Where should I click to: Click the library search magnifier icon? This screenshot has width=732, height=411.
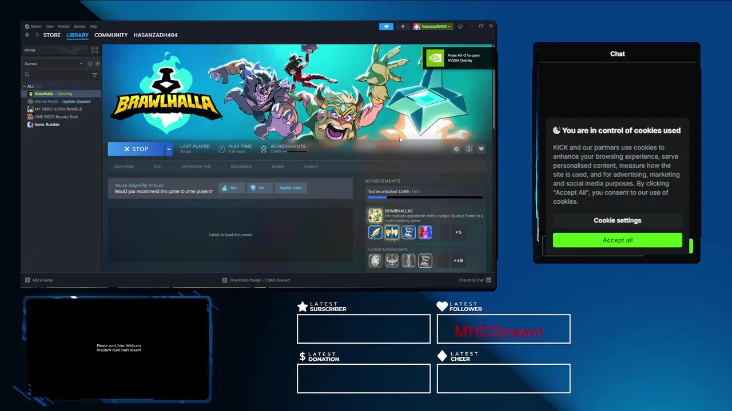pos(27,75)
